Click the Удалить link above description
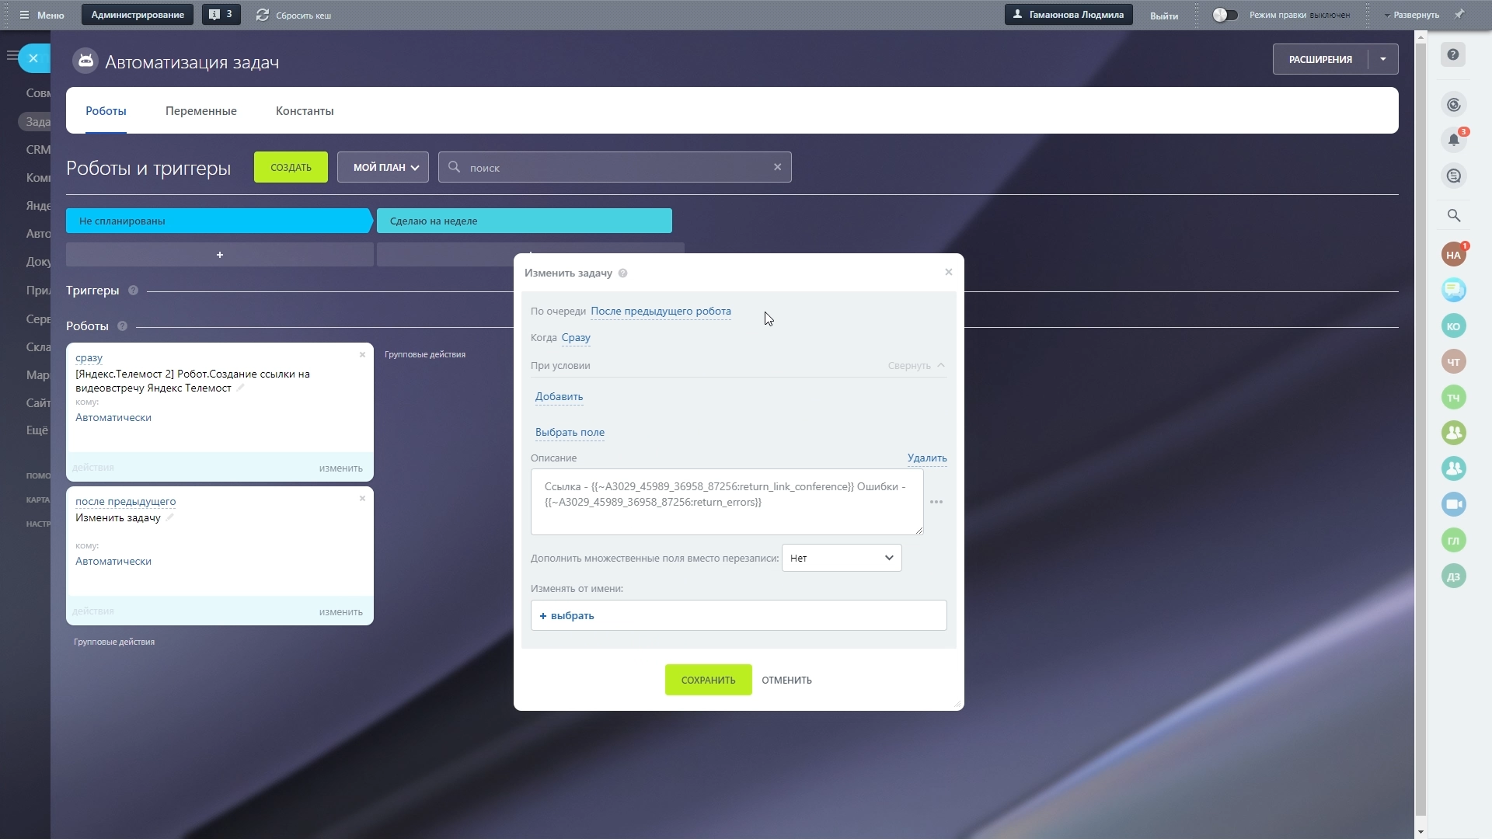The image size is (1492, 839). [x=926, y=458]
